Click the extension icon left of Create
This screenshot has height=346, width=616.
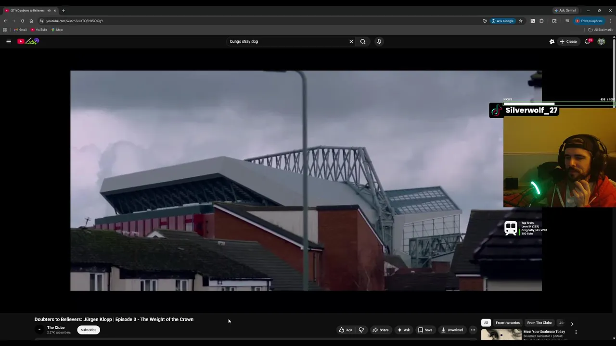point(552,41)
